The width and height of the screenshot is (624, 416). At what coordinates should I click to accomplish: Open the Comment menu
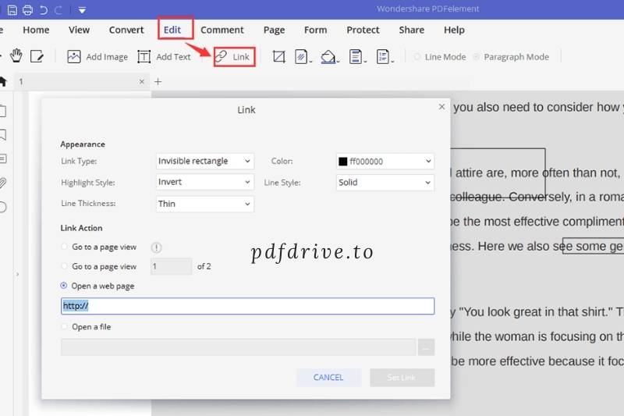[222, 30]
